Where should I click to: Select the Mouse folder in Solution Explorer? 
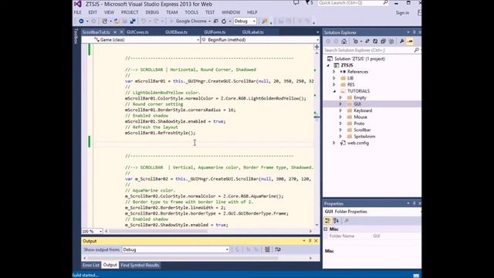[x=360, y=117]
